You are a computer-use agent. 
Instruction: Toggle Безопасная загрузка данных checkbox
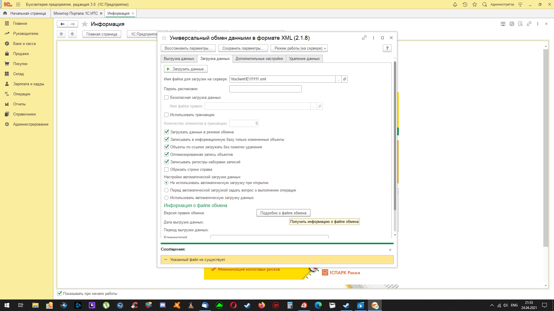click(x=166, y=98)
